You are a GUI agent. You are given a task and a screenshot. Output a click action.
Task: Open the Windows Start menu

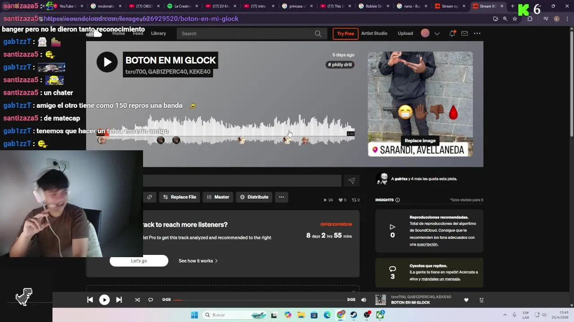pos(194,315)
